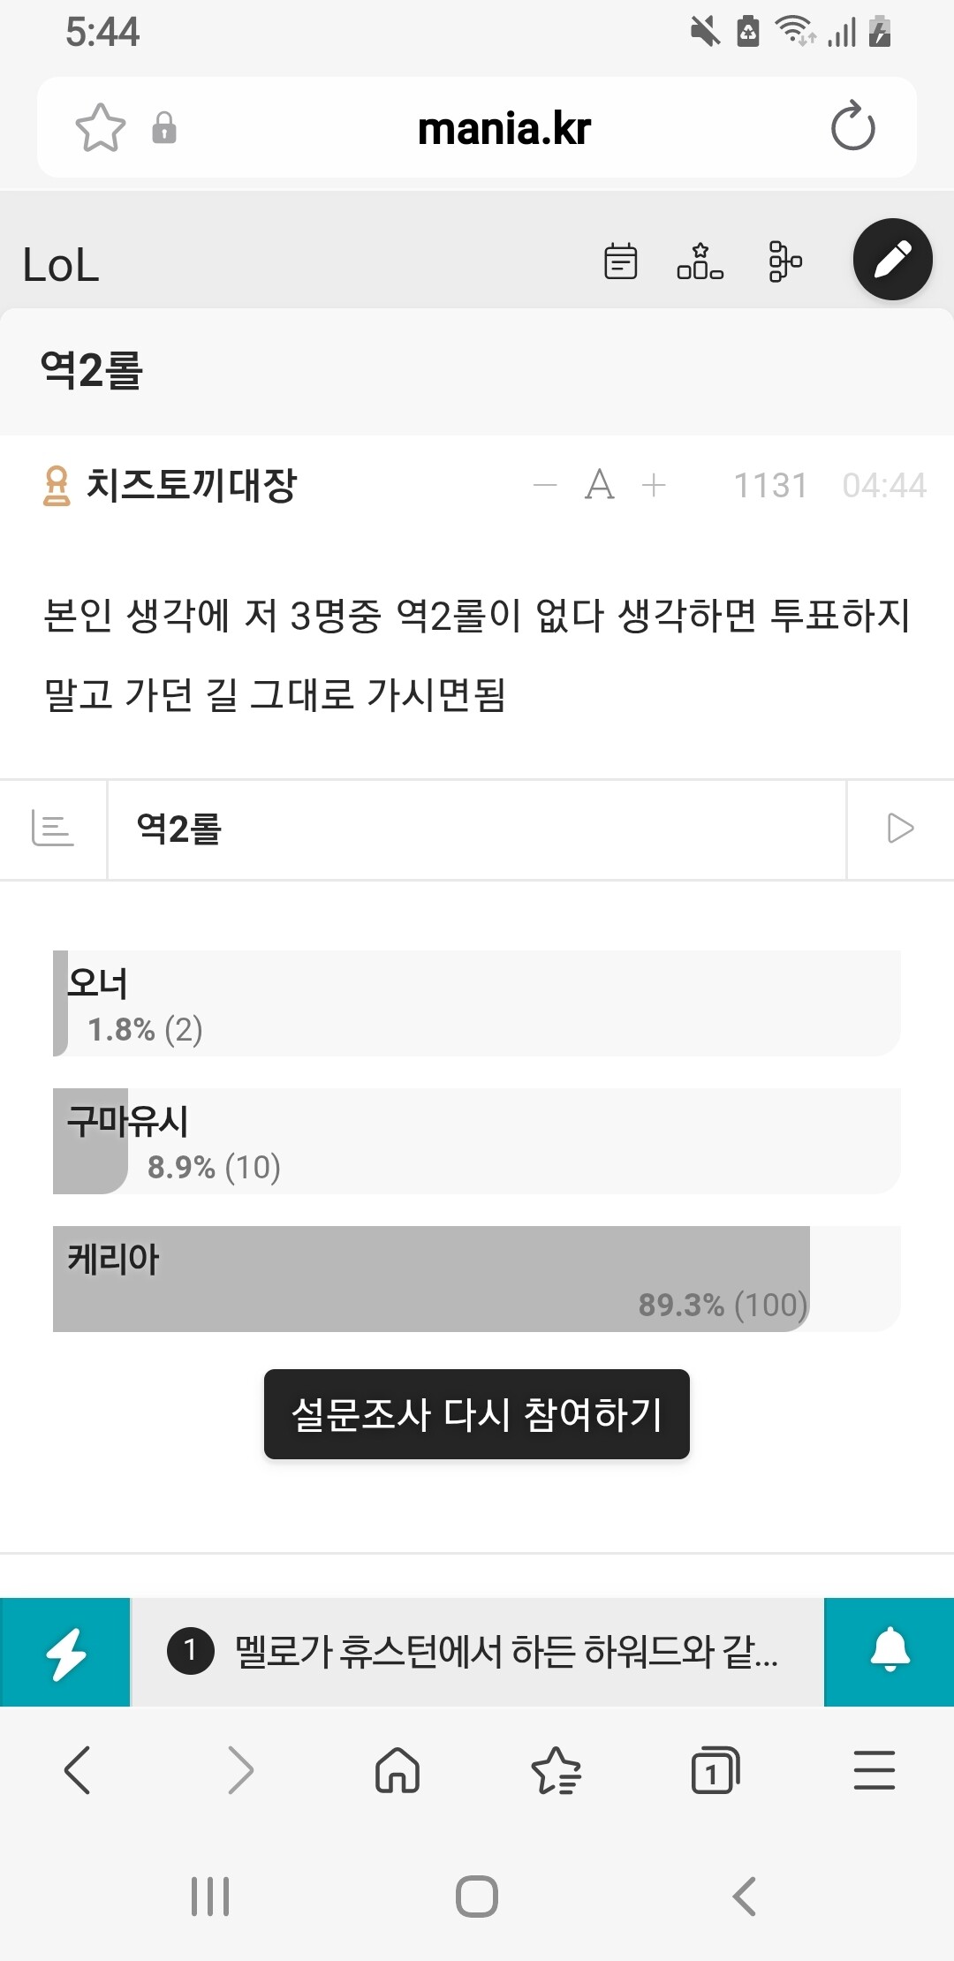This screenshot has width=954, height=1961.
Task: Open browser bookmarks list
Action: pos(556,1770)
